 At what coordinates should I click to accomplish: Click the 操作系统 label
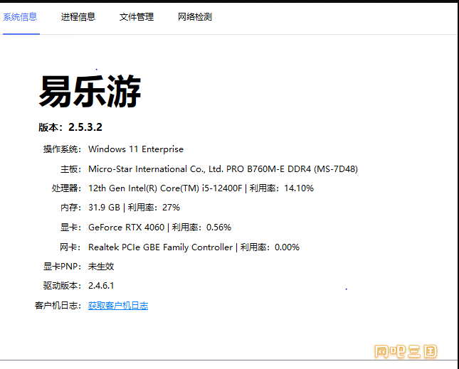coord(62,149)
